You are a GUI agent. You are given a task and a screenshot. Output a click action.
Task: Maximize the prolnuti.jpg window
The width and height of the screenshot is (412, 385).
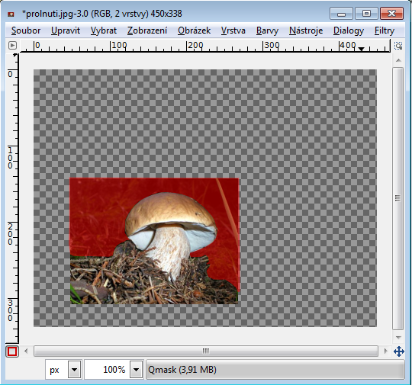pyautogui.click(x=366, y=14)
